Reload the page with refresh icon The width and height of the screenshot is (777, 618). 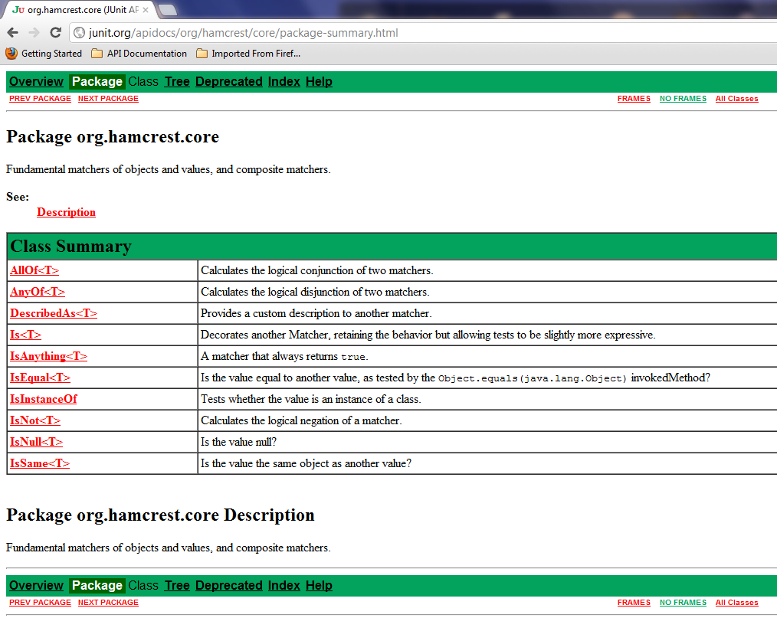tap(55, 33)
